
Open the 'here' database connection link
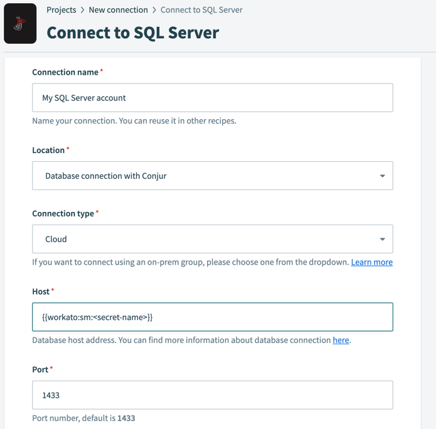[341, 341]
